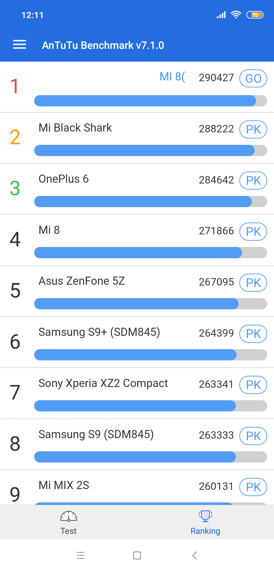Tap the Mi MIX 2S entry name
The image size is (274, 572).
pos(64,485)
